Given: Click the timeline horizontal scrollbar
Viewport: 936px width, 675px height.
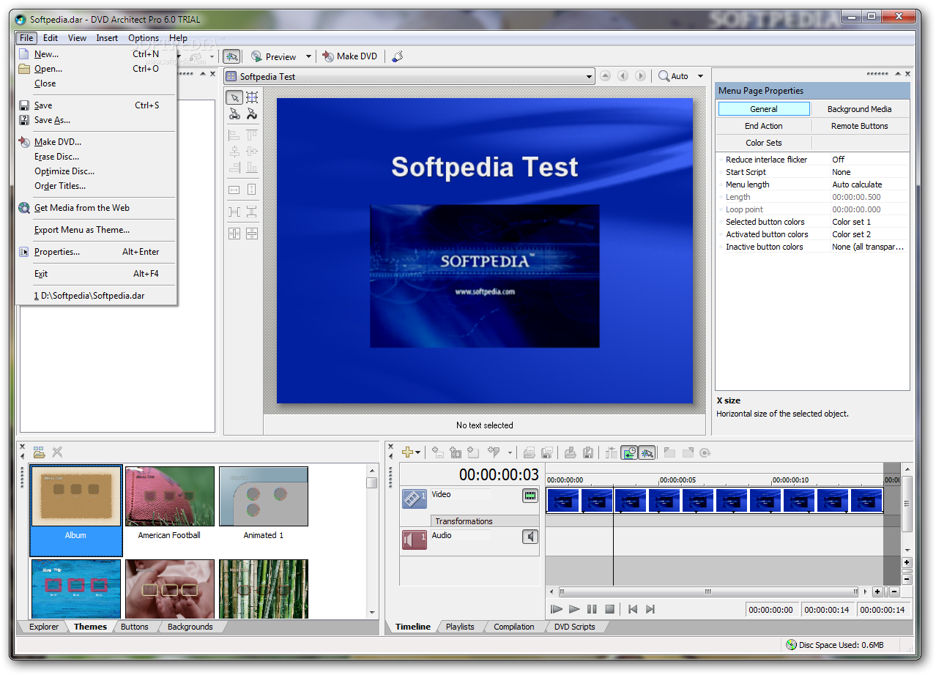Looking at the screenshot, I should tap(708, 592).
